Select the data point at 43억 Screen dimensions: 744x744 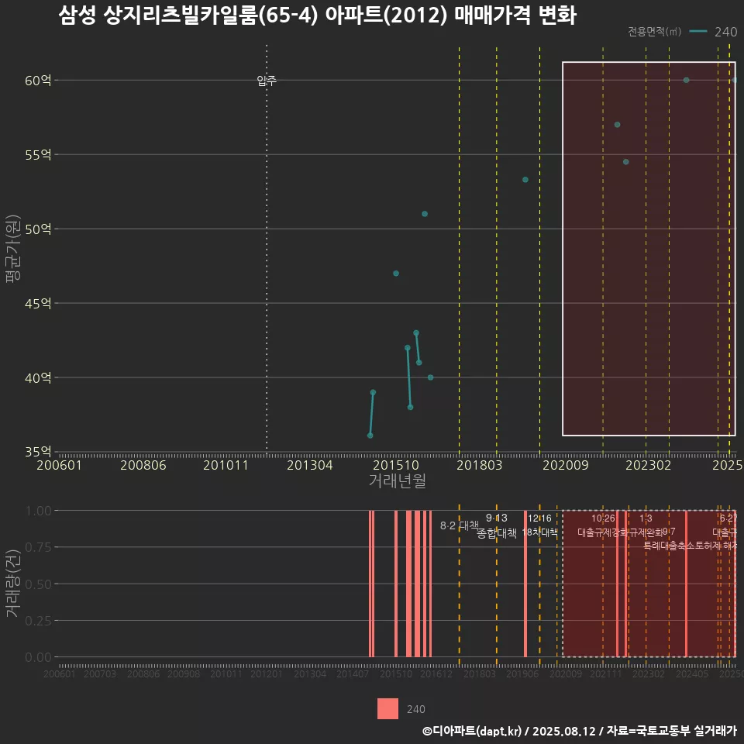[x=416, y=333]
